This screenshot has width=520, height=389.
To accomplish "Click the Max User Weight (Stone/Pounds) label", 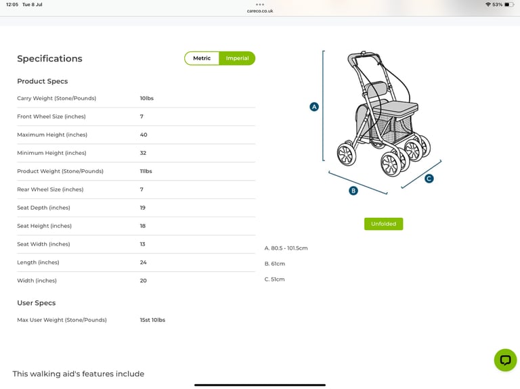I will [62, 320].
